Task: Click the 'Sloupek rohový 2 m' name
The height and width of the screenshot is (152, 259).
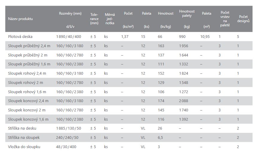Action: click(x=25, y=83)
